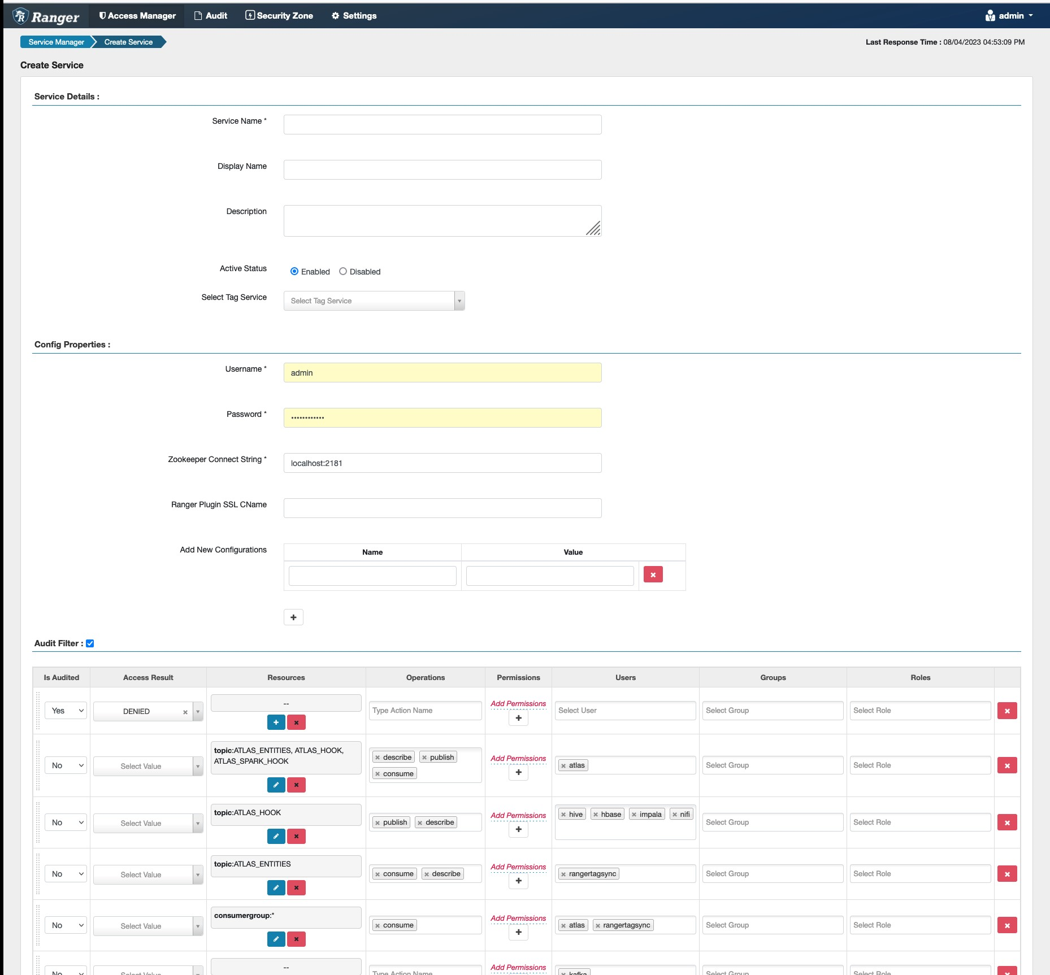Focus the Service Name field
1050x975 pixels.
(442, 124)
